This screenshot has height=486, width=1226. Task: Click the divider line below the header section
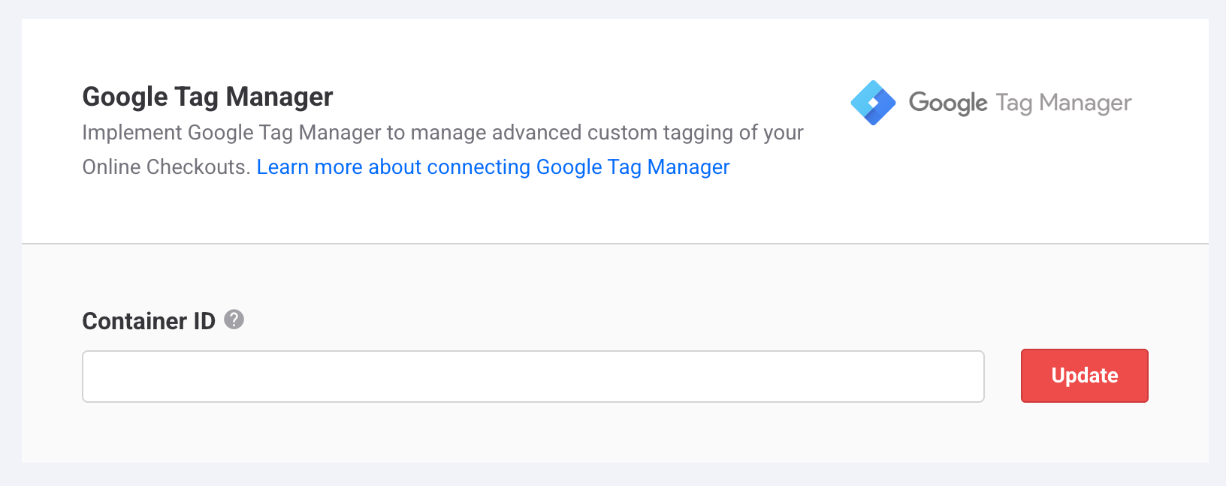pos(615,244)
